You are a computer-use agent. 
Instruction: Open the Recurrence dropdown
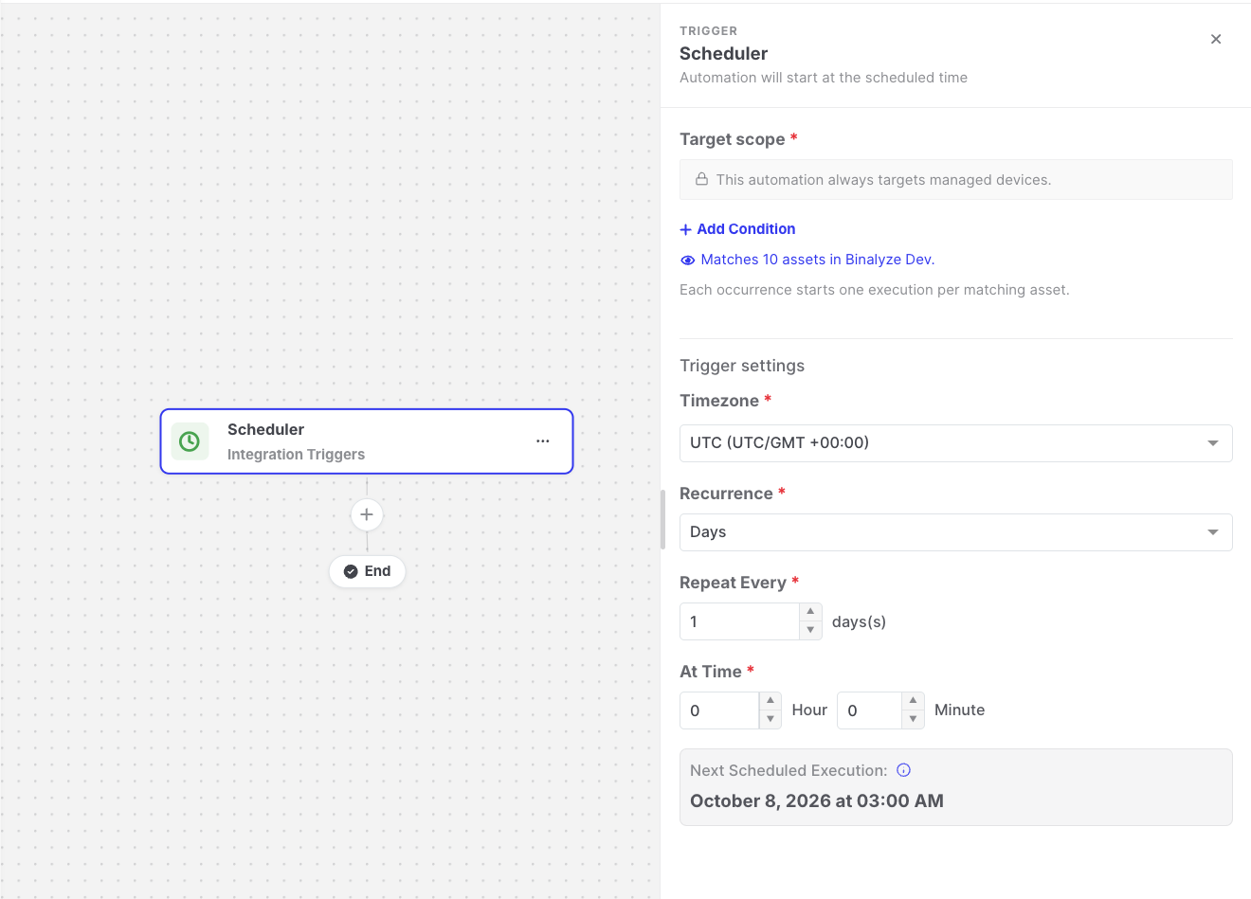(x=955, y=532)
